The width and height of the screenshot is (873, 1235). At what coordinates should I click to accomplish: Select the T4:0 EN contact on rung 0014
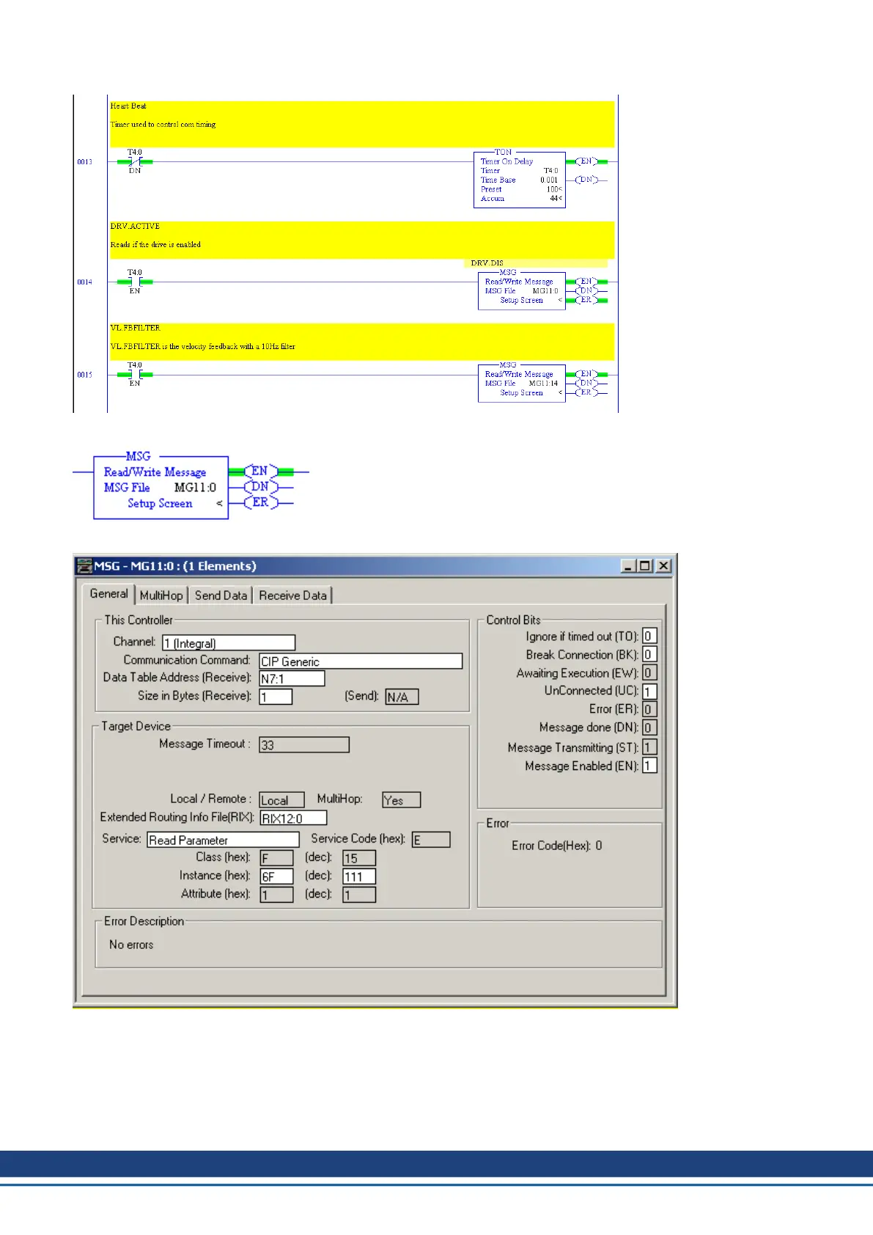pos(135,282)
